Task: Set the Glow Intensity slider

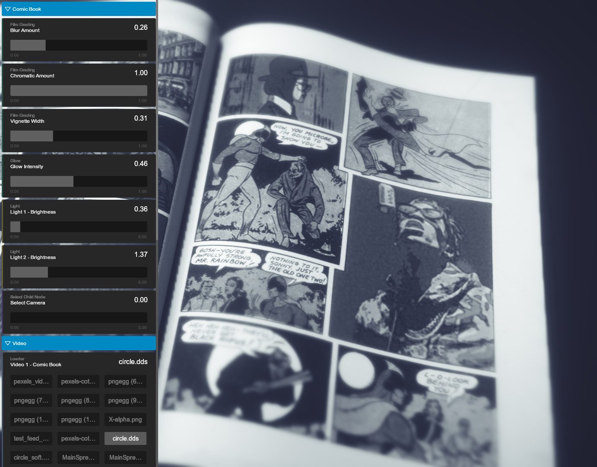Action: click(x=79, y=182)
